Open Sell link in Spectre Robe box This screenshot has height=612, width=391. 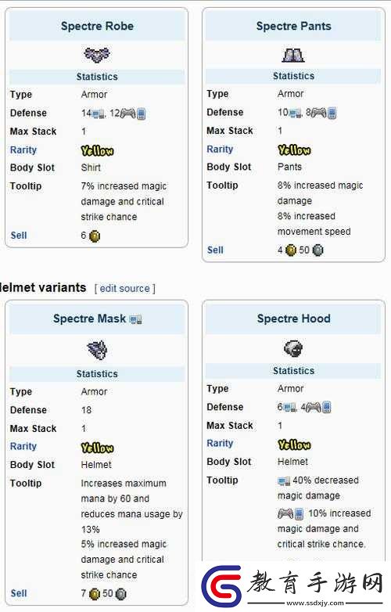tap(19, 236)
